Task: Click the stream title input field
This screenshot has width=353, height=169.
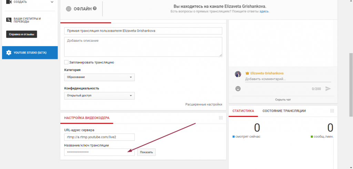Action: pyautogui.click(x=143, y=31)
